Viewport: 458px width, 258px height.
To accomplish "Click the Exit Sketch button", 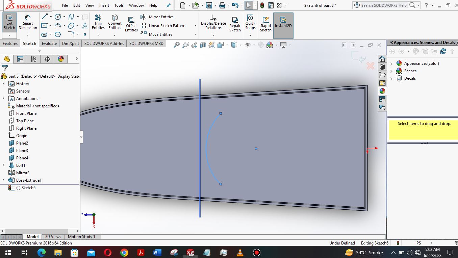I will pos(9,22).
